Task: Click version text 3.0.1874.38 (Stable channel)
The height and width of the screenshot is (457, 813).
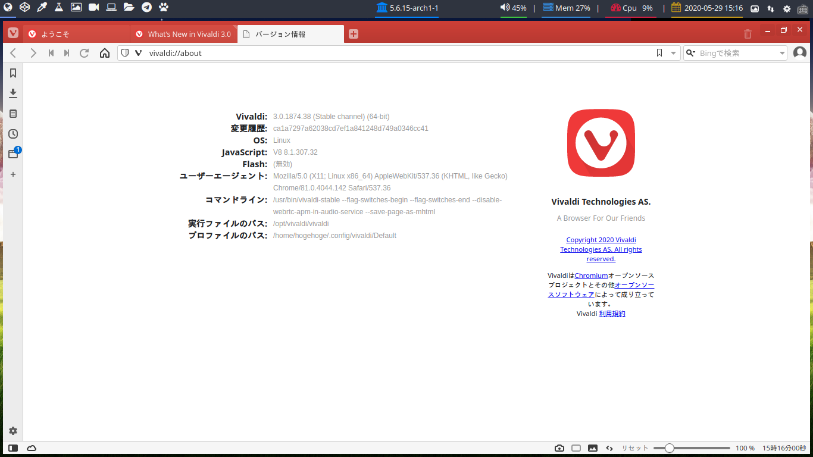Action: (332, 117)
